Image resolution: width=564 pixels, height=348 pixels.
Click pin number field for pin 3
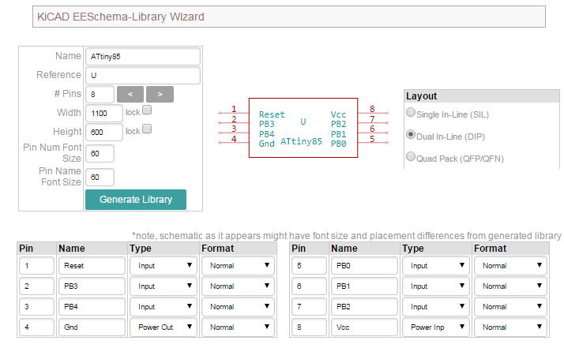[x=36, y=307]
